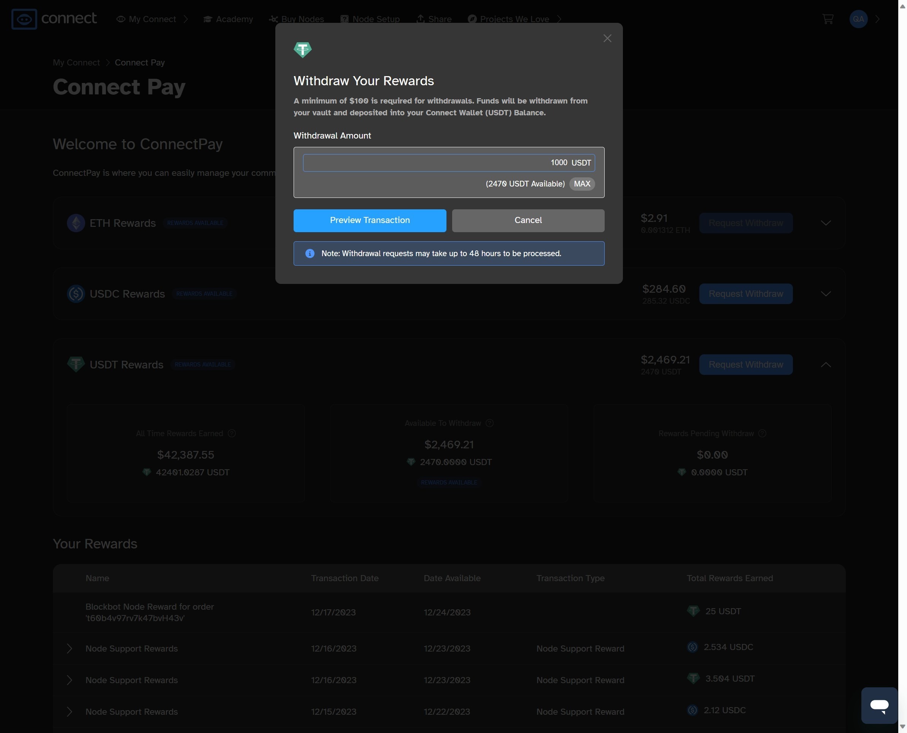Click the Connect logo icon
This screenshot has height=733, width=907.
click(x=24, y=19)
